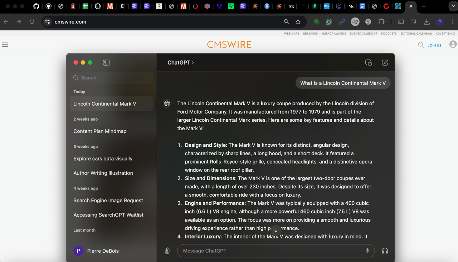Image resolution: width=458 pixels, height=262 pixels.
Task: Toggle the ChatGPT sidebar panel icon
Action: click(106, 62)
